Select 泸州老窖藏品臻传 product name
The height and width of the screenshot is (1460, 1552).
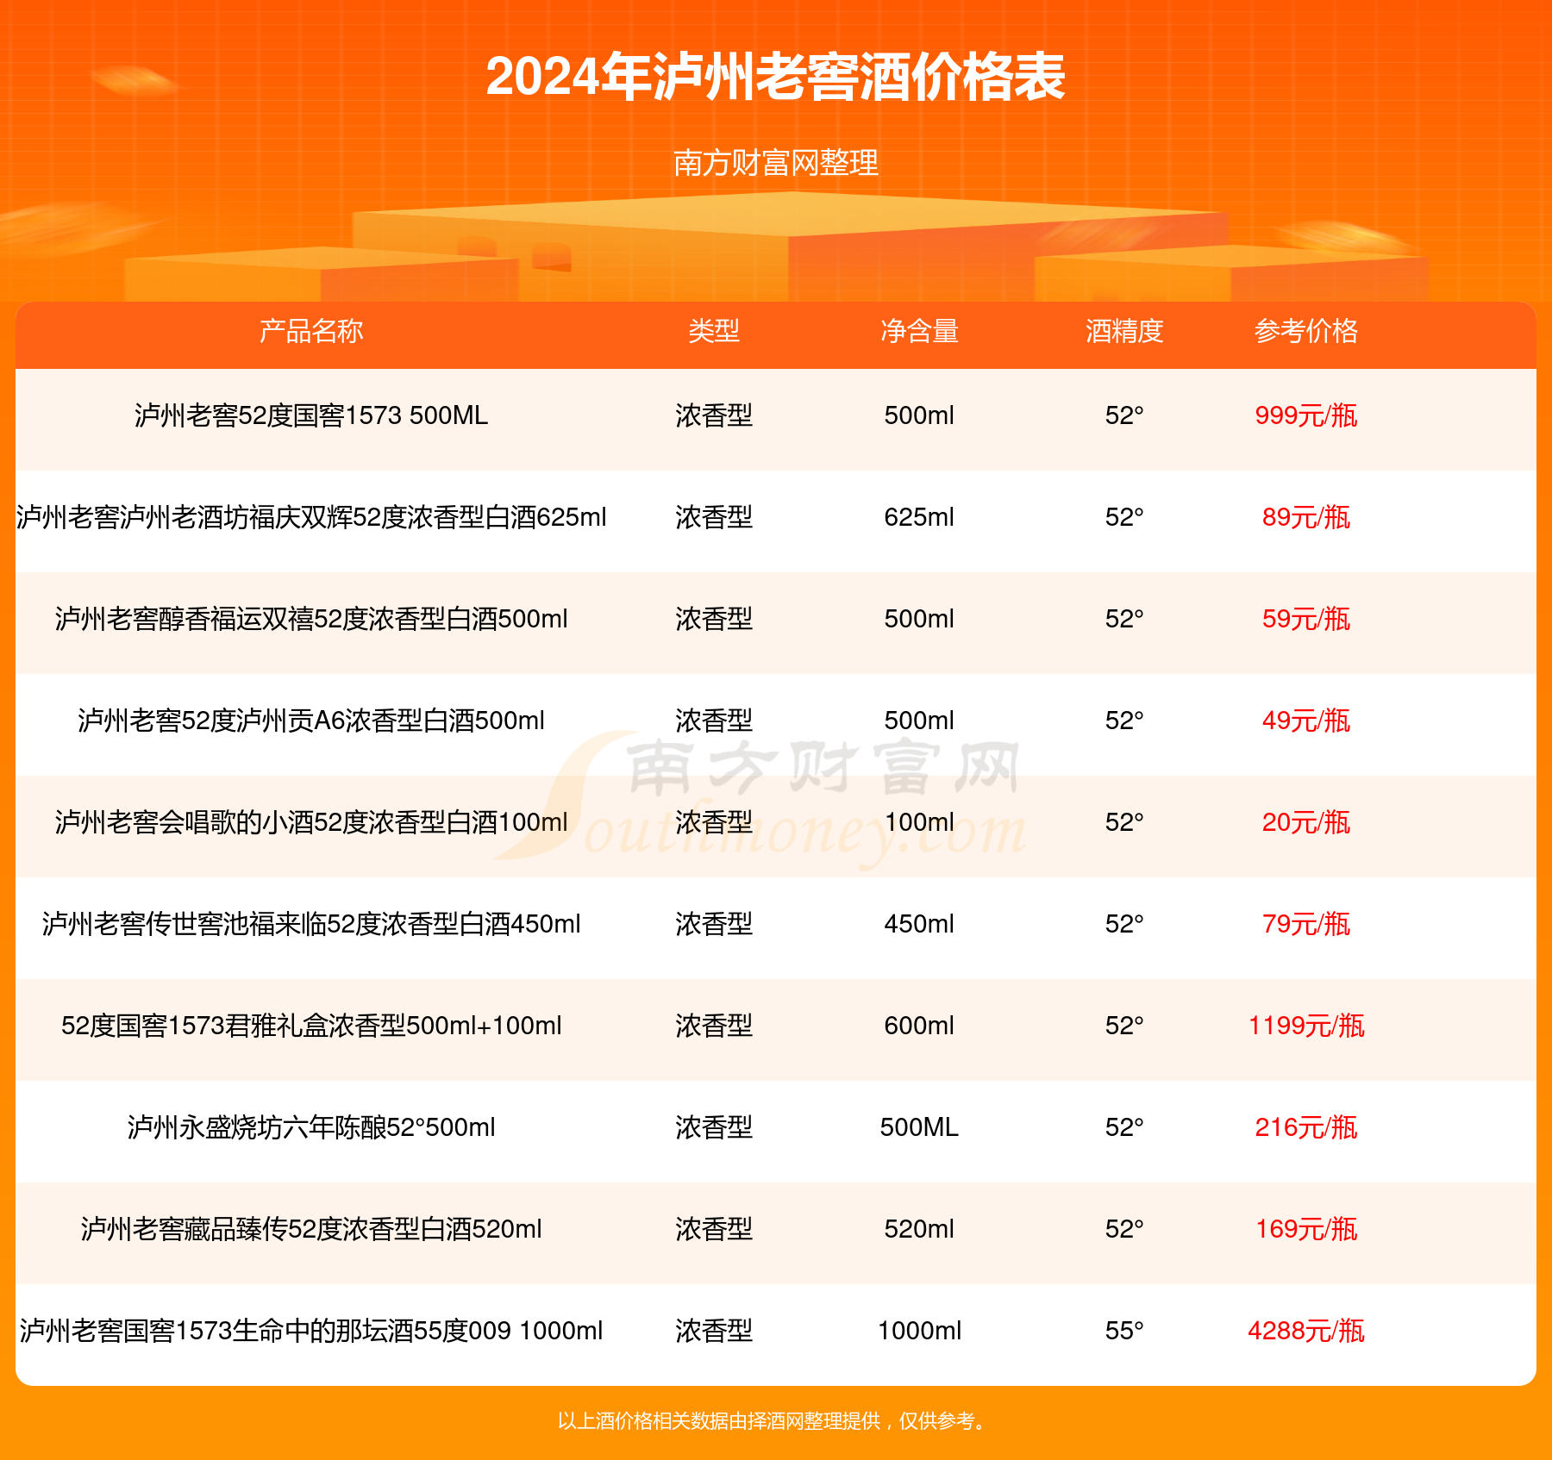[x=311, y=1229]
